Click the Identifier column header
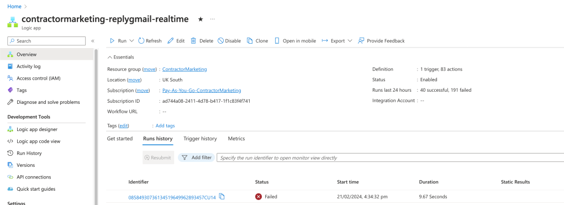 139,182
